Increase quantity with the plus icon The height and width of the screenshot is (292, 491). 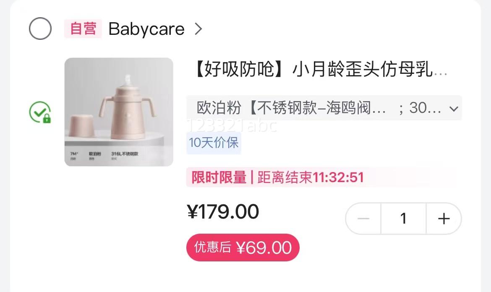tap(444, 219)
